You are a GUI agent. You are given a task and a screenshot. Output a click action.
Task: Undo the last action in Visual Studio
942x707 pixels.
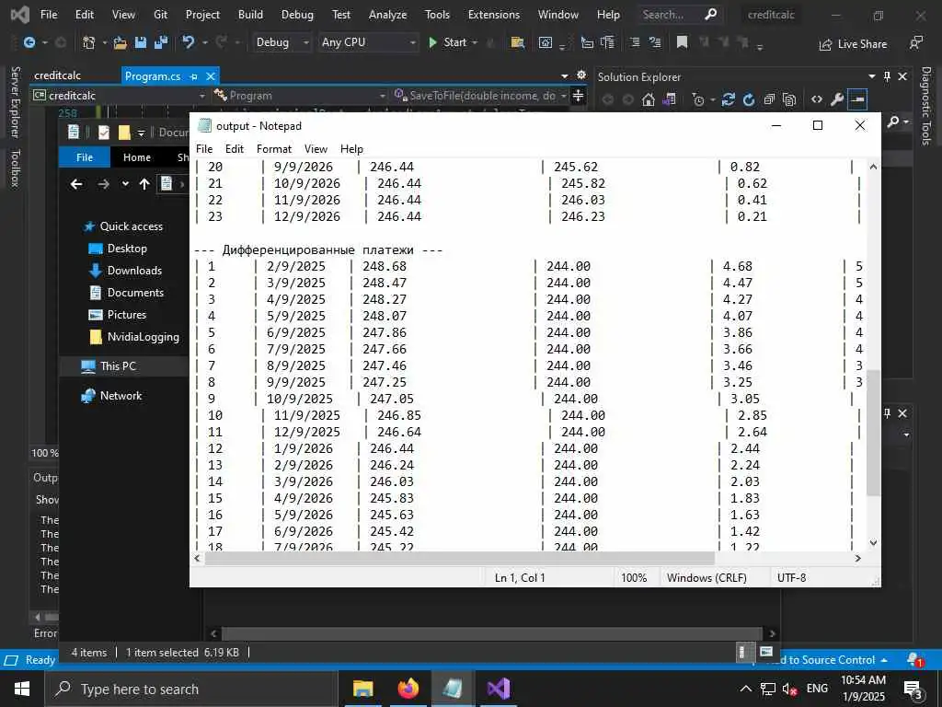tap(189, 42)
